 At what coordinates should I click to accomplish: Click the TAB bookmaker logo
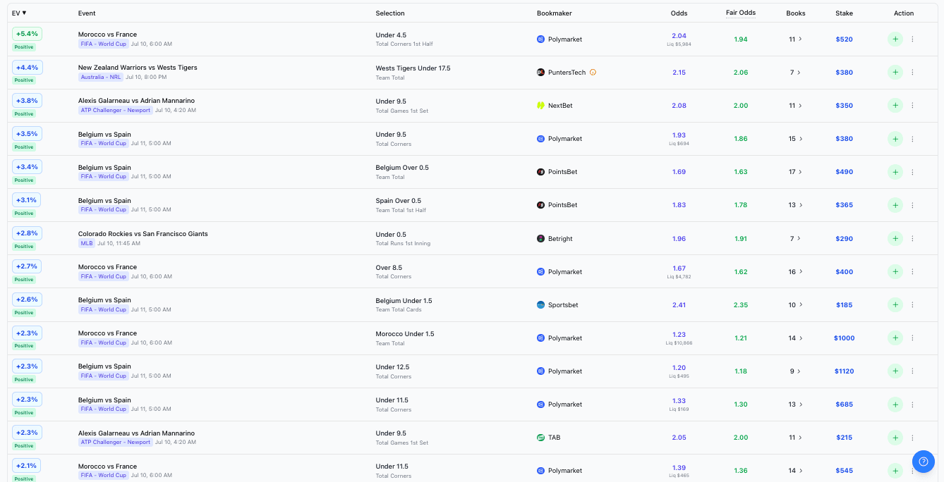pyautogui.click(x=540, y=438)
